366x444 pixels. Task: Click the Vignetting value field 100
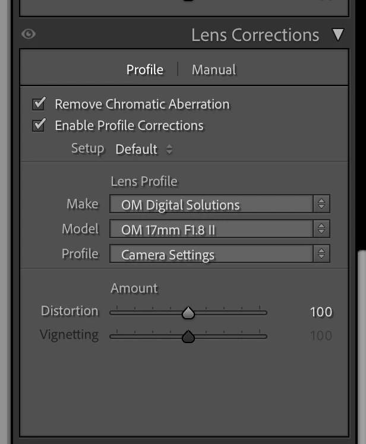321,336
